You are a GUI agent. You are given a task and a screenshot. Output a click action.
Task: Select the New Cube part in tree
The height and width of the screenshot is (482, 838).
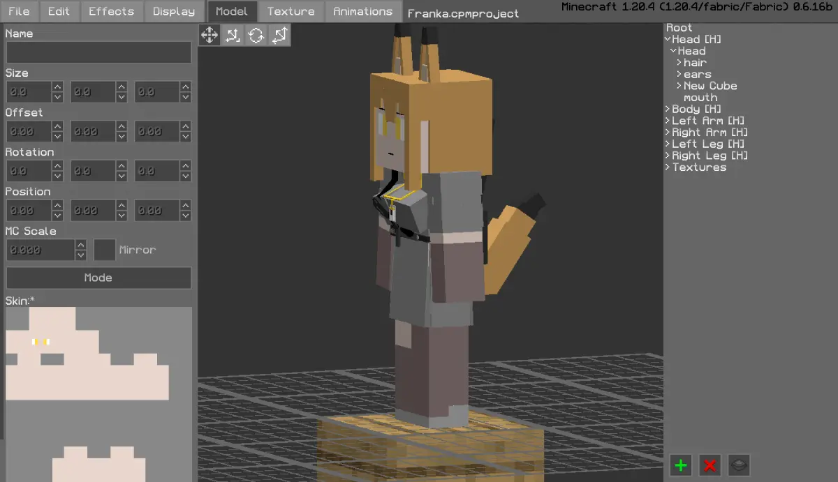coord(710,86)
